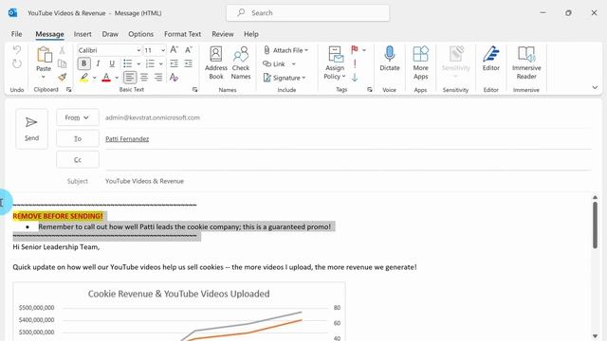
Task: Open the From account dropdown
Action: coord(78,117)
